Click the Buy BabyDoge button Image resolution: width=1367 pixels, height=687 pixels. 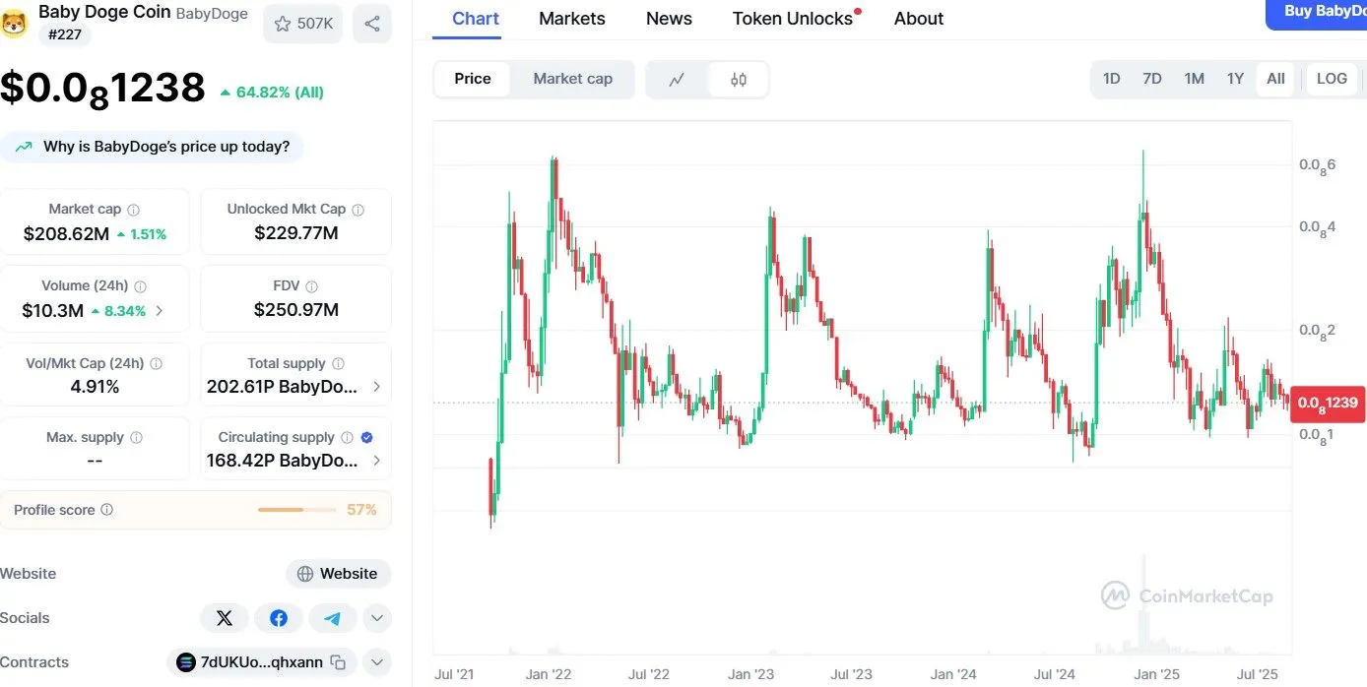1325,11
